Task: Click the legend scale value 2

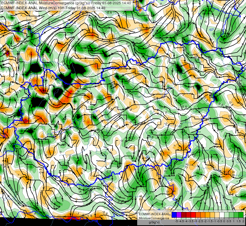Action: coord(243,221)
